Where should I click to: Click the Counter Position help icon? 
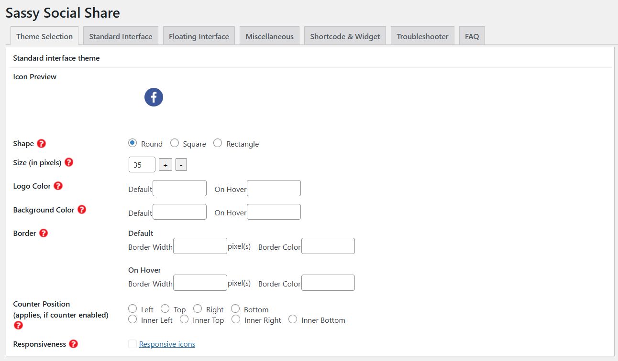(18, 325)
